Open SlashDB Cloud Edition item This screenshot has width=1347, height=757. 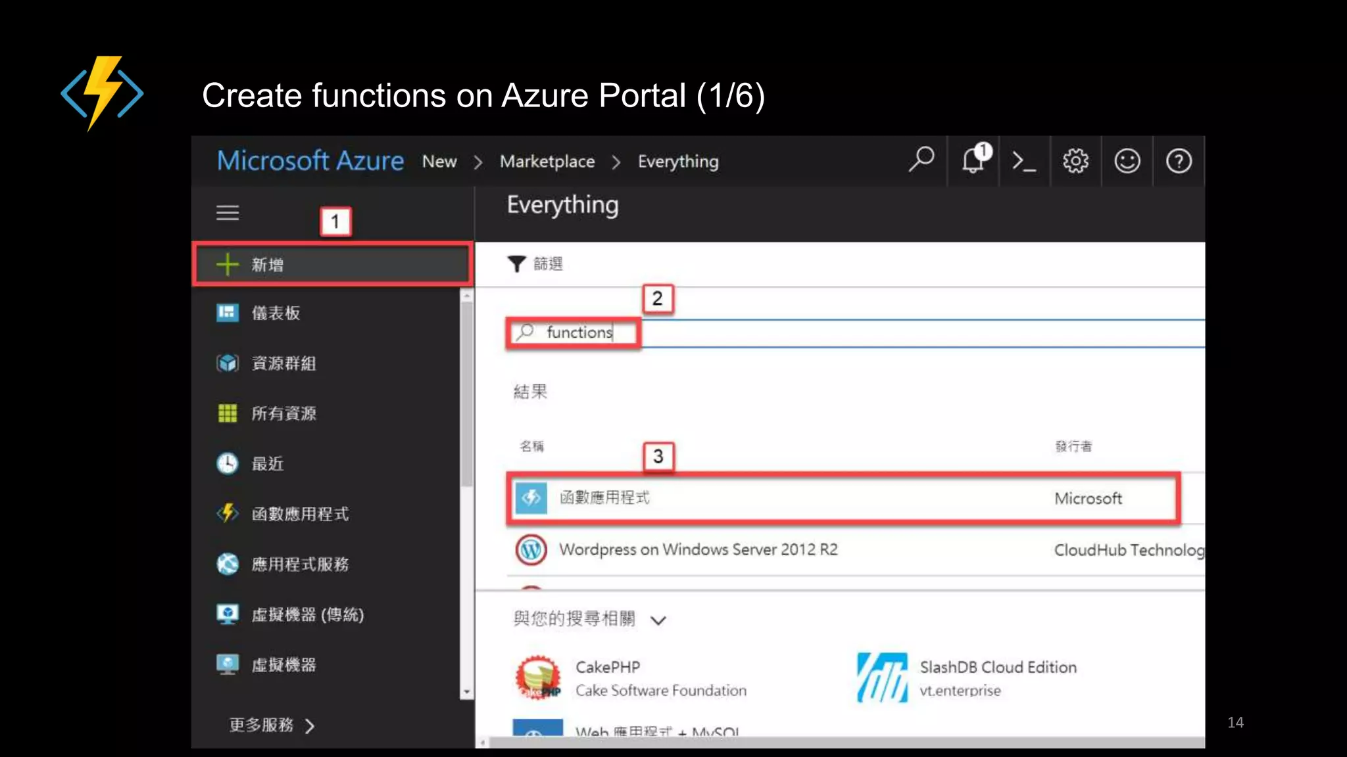coord(967,677)
